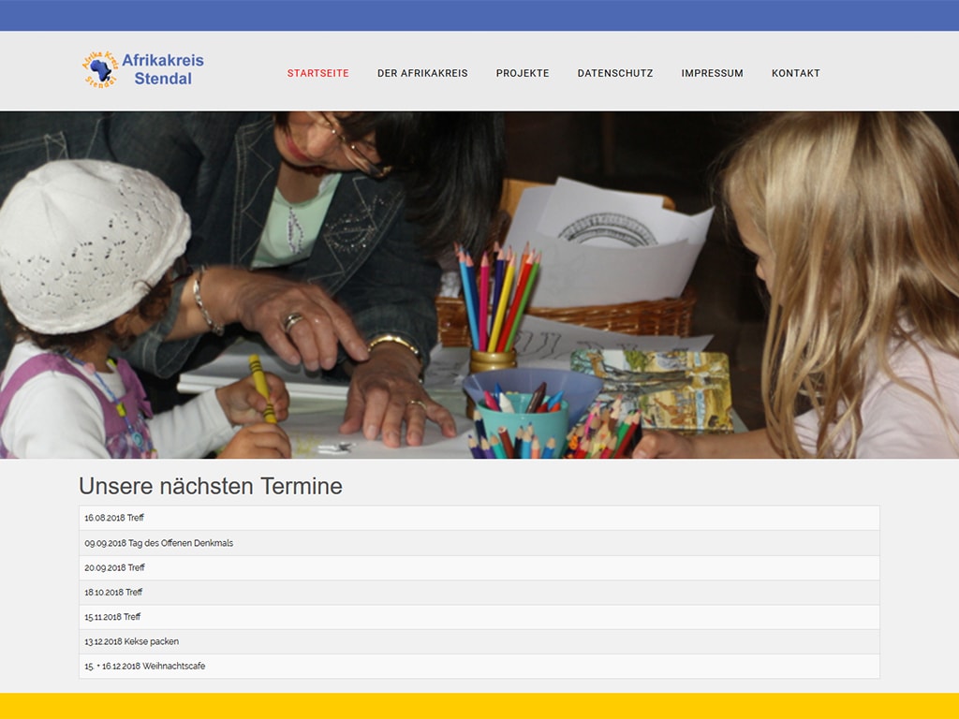Open the Startseite menu item
The height and width of the screenshot is (719, 959).
click(317, 73)
